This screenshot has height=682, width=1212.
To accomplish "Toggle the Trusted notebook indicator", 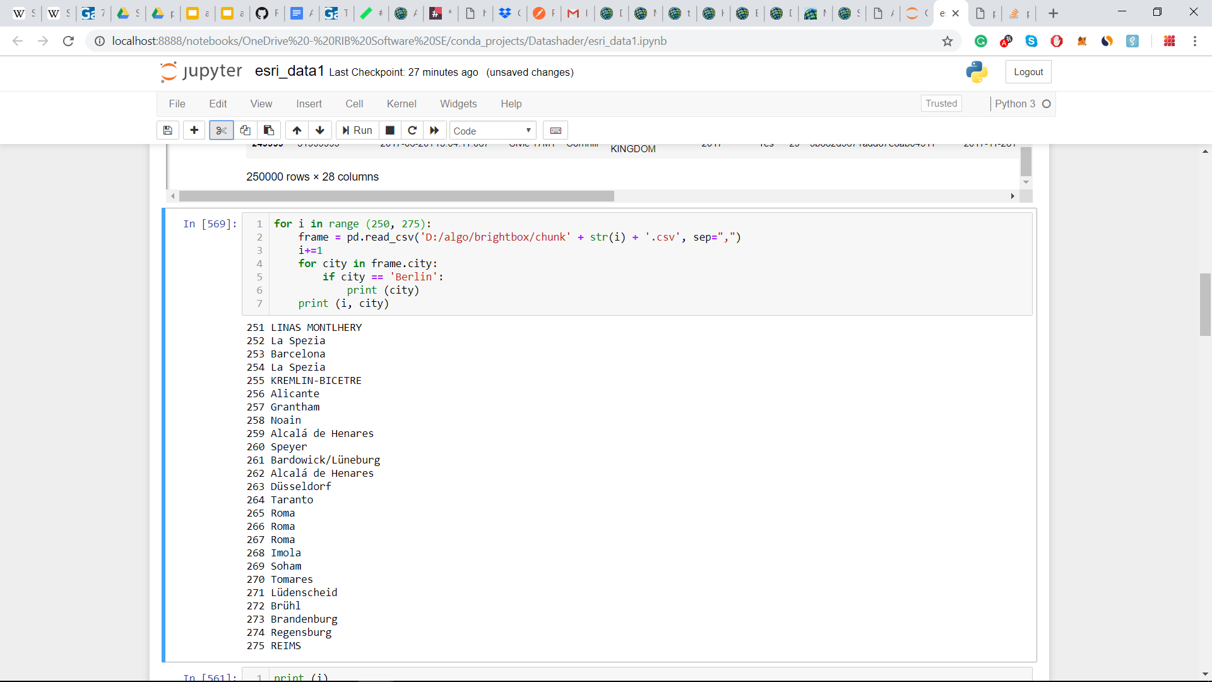I will point(941,104).
